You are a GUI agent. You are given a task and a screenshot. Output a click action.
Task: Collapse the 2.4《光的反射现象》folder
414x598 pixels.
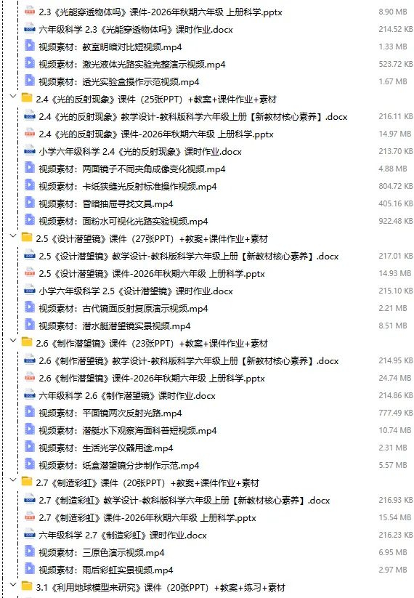point(12,97)
